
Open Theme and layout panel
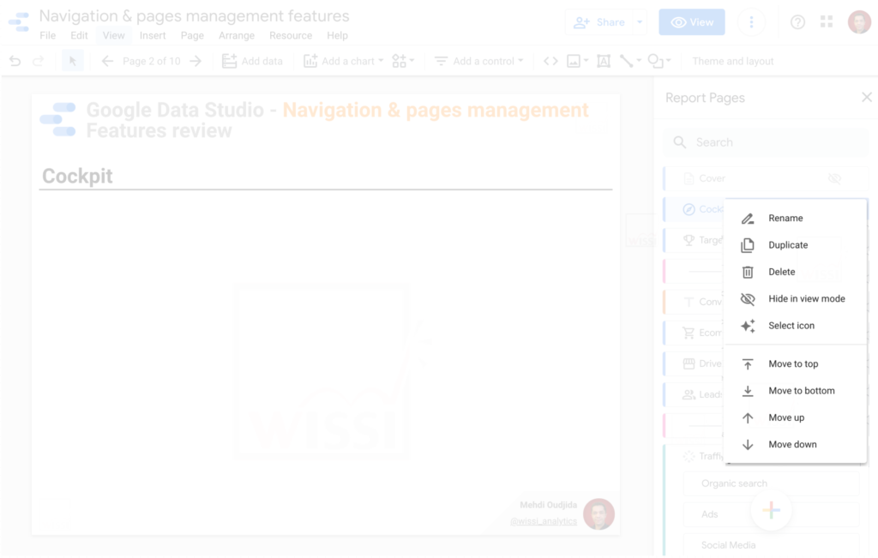point(733,61)
